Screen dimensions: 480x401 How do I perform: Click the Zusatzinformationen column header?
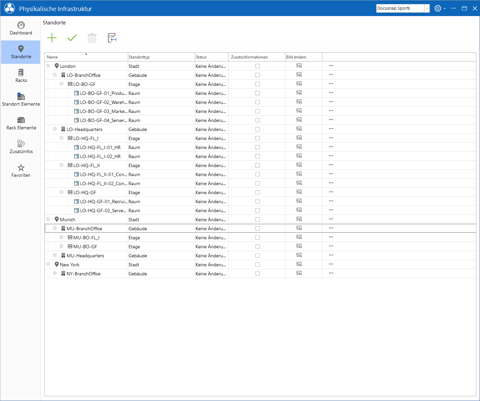[257, 57]
